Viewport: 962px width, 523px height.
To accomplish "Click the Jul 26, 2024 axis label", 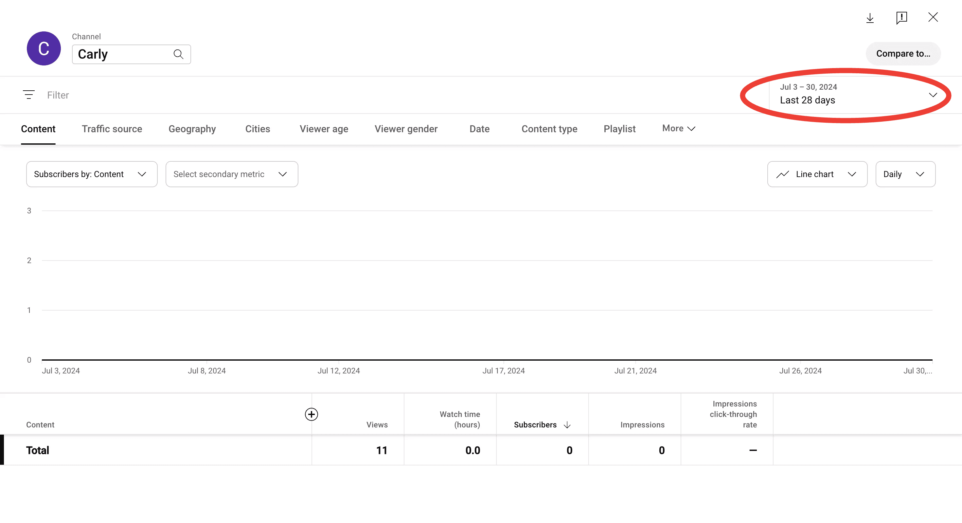I will [800, 370].
